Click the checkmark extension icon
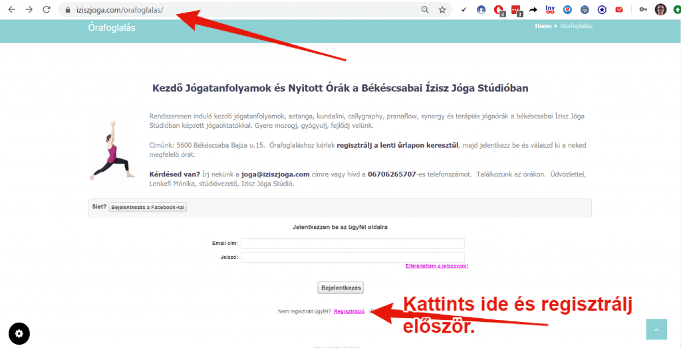 [x=464, y=10]
